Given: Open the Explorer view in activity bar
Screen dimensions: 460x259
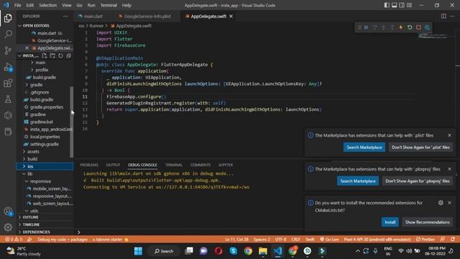Looking at the screenshot, I should point(8,18).
